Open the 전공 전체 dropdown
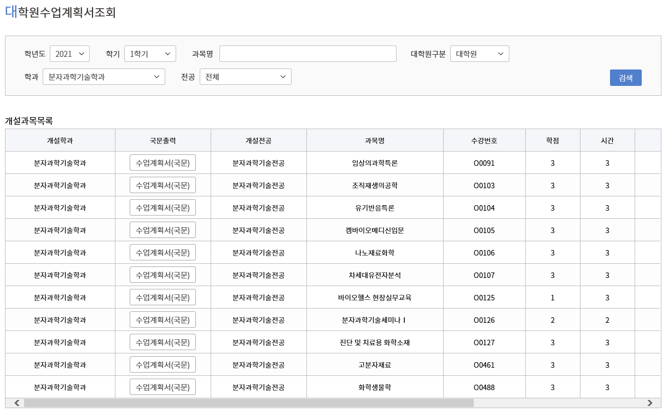The height and width of the screenshot is (418, 668). point(245,77)
